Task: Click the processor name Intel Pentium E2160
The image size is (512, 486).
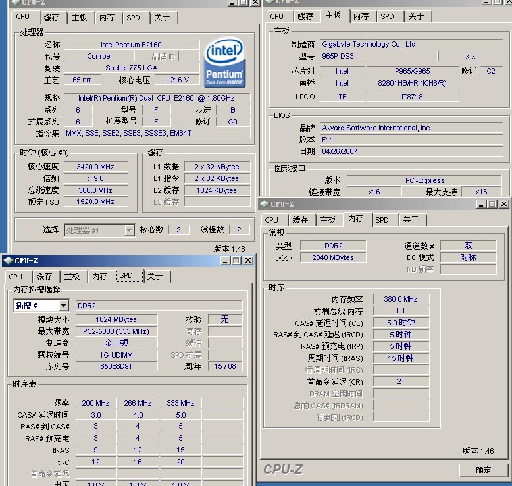Action: coord(131,45)
